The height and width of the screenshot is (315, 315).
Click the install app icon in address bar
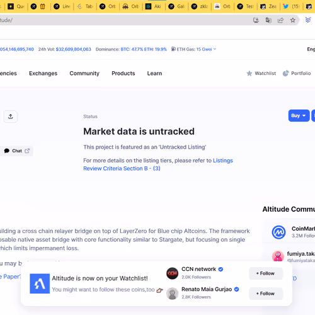256,20
